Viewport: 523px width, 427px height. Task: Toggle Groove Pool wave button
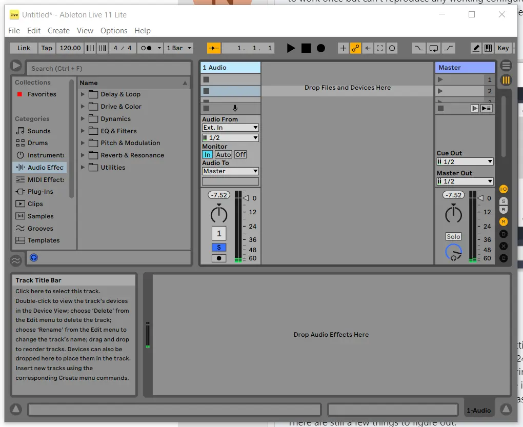tap(16, 261)
